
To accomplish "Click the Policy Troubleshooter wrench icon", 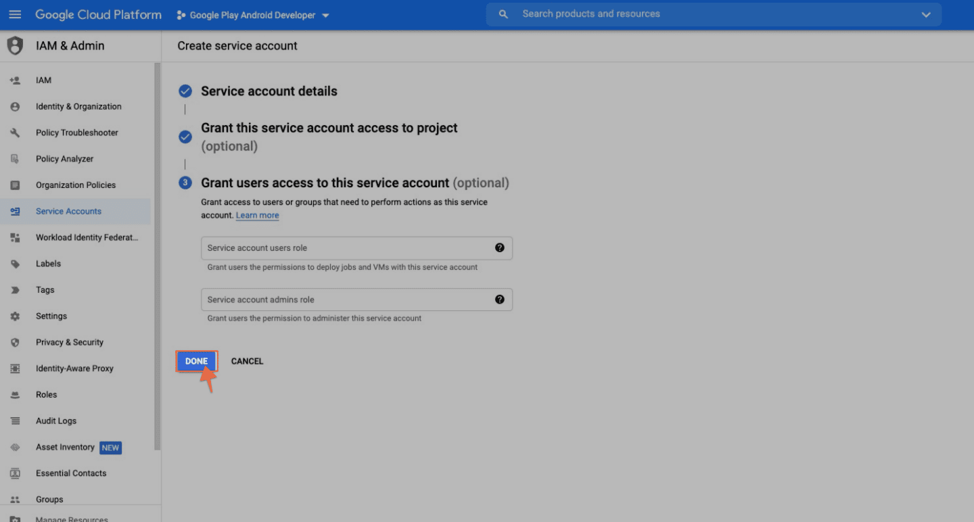I will pyautogui.click(x=15, y=133).
